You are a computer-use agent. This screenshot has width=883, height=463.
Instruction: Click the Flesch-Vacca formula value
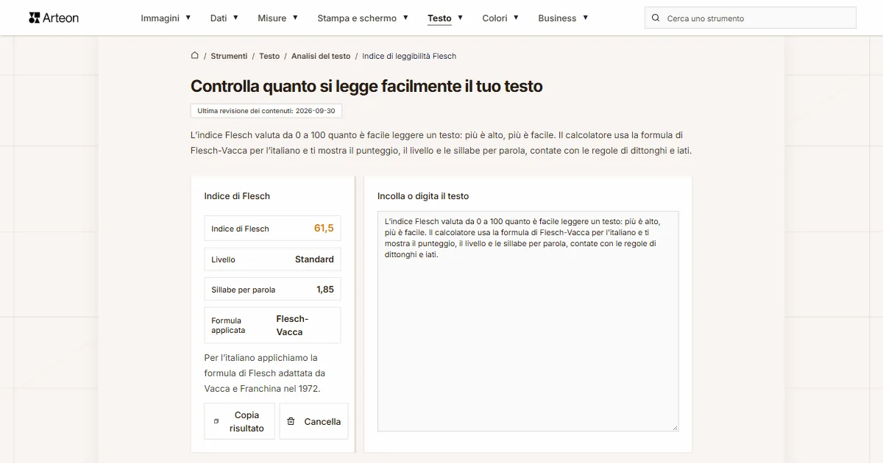click(292, 325)
